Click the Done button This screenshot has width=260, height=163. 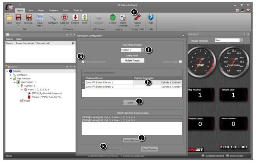click(x=130, y=103)
